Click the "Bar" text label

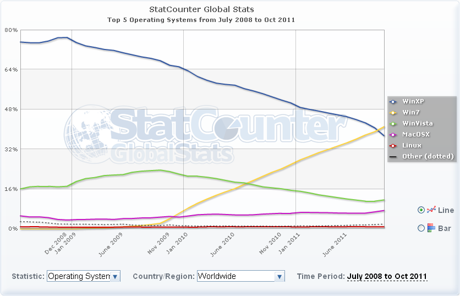(445, 228)
